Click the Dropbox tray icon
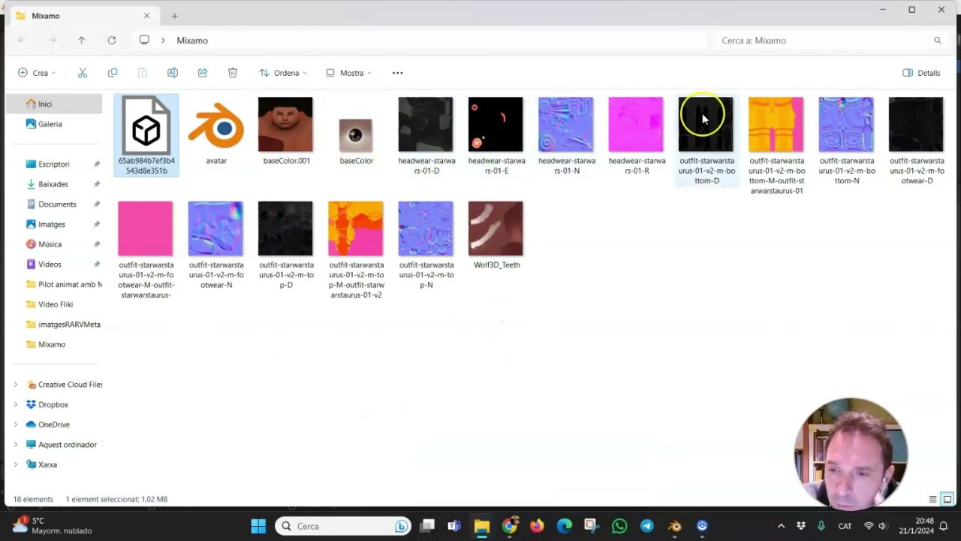Image resolution: width=961 pixels, height=541 pixels. (801, 526)
